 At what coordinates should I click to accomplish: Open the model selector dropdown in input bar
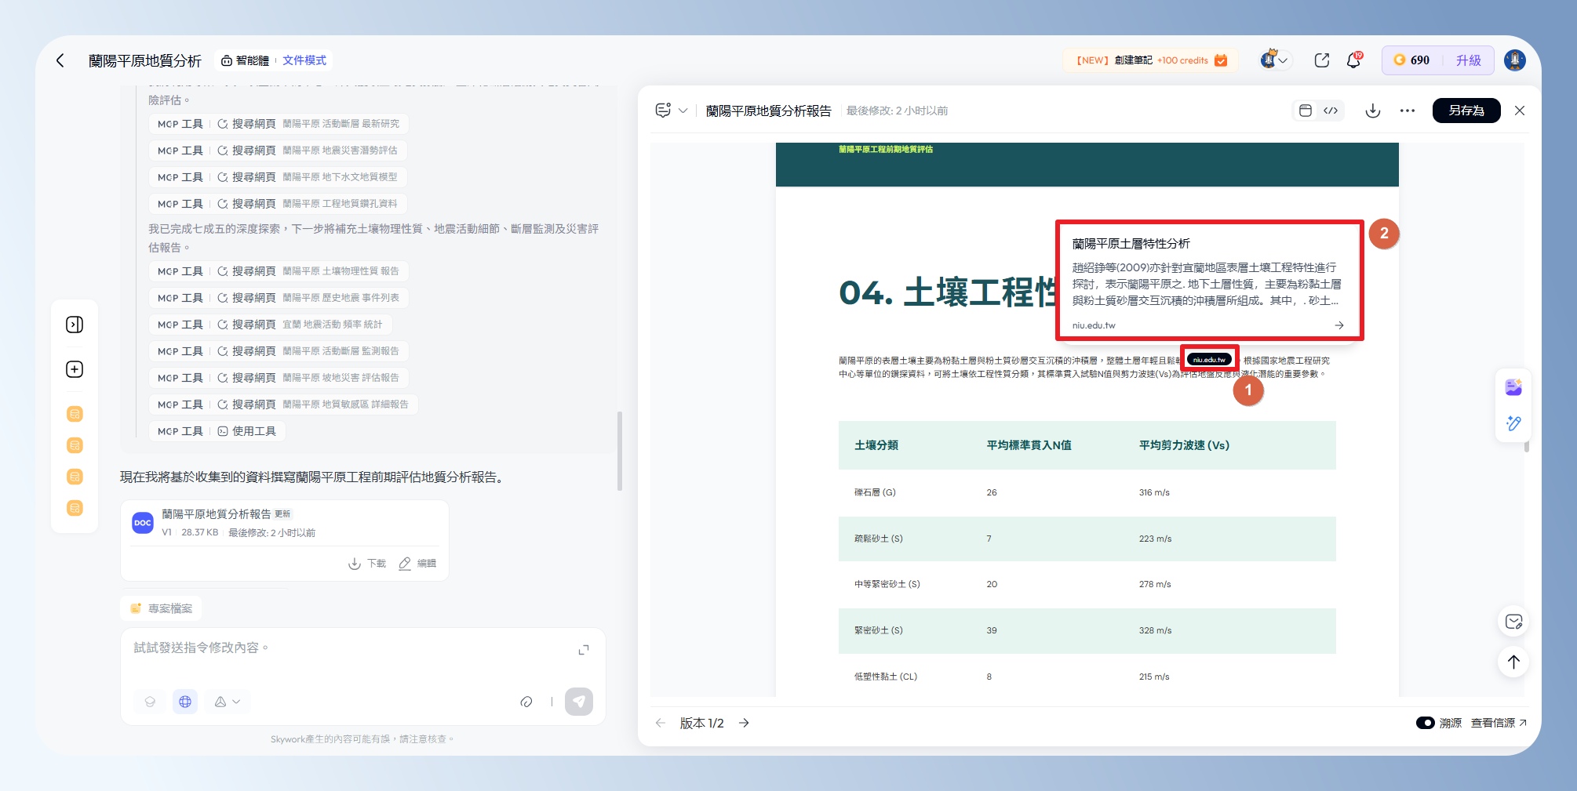point(228,702)
